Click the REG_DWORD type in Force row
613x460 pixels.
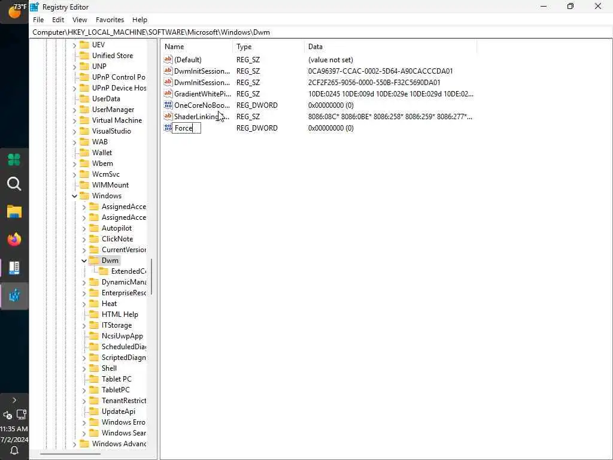257,128
